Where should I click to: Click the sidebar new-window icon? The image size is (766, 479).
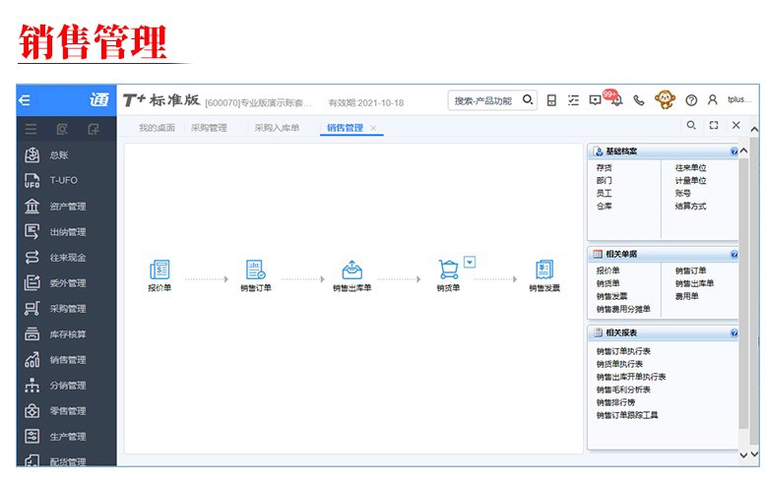[x=94, y=129]
